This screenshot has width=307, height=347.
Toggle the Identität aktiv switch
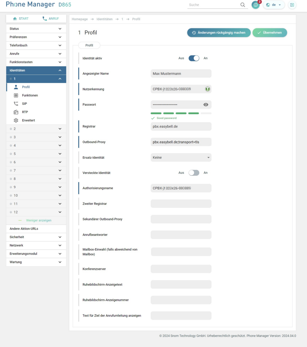(194, 58)
